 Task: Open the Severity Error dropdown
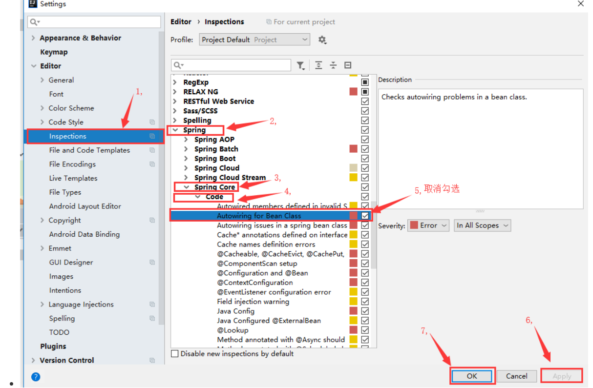coord(428,225)
